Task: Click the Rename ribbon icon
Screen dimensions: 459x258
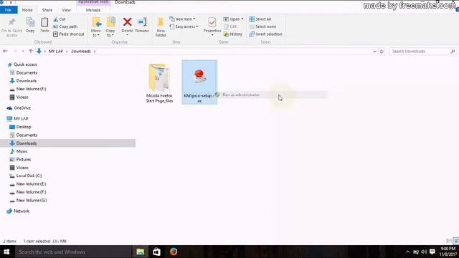Action: [142, 25]
